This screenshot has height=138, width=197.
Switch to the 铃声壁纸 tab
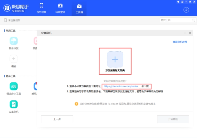[60, 8]
